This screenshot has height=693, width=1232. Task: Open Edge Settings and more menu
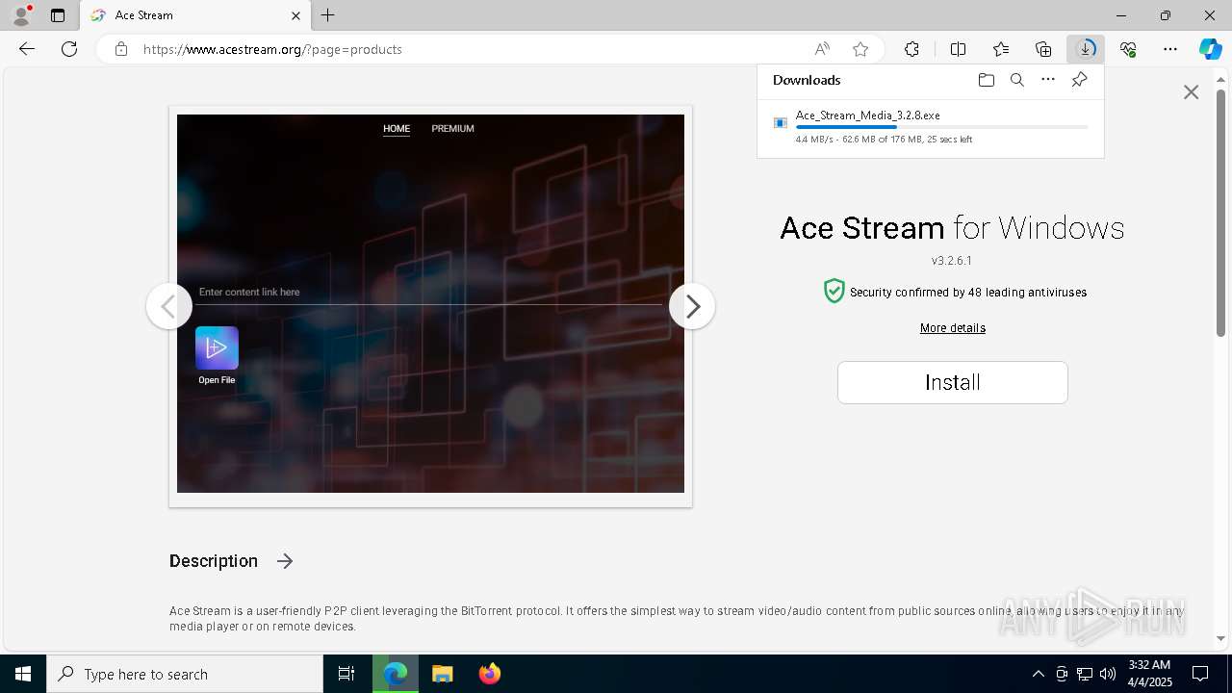tap(1170, 49)
